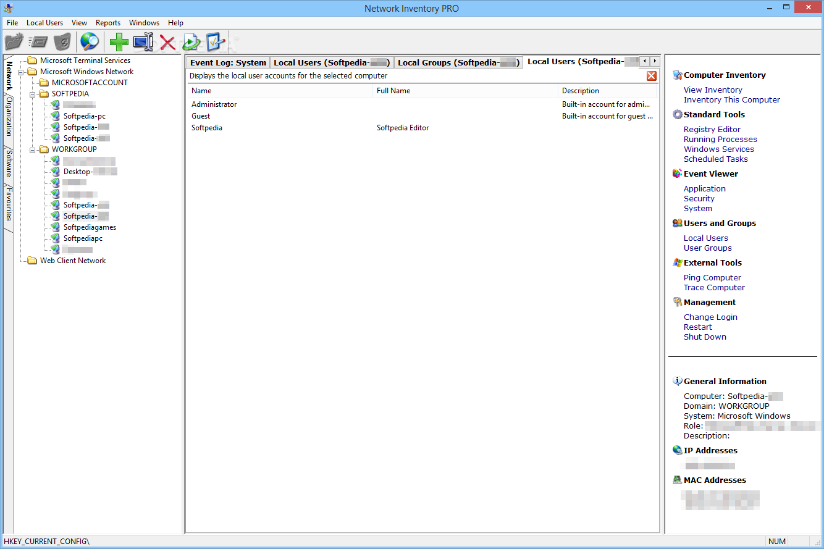Open the Registry Editor link
Viewport: 824px width, 549px height.
[x=712, y=129]
